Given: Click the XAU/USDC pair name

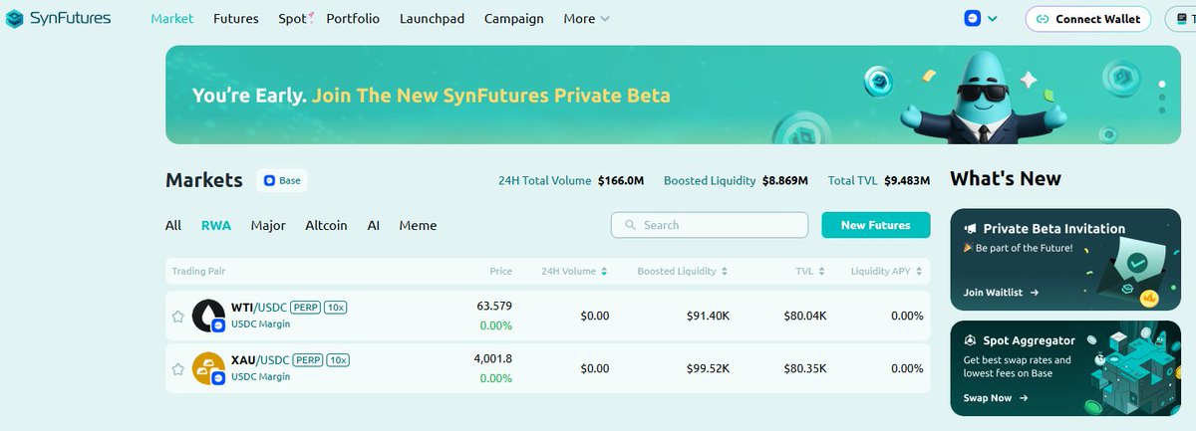Looking at the screenshot, I should click(x=260, y=358).
